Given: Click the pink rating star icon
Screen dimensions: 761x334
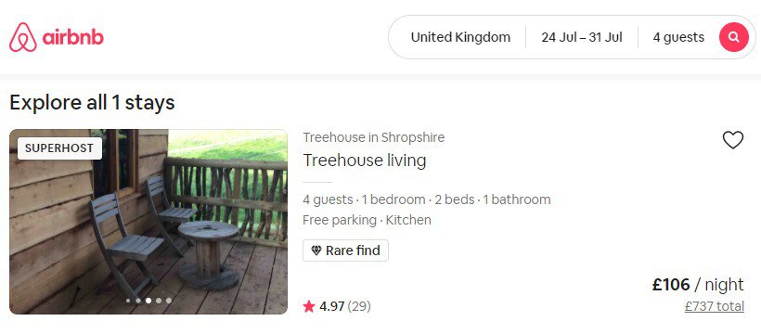Looking at the screenshot, I should pyautogui.click(x=309, y=306).
